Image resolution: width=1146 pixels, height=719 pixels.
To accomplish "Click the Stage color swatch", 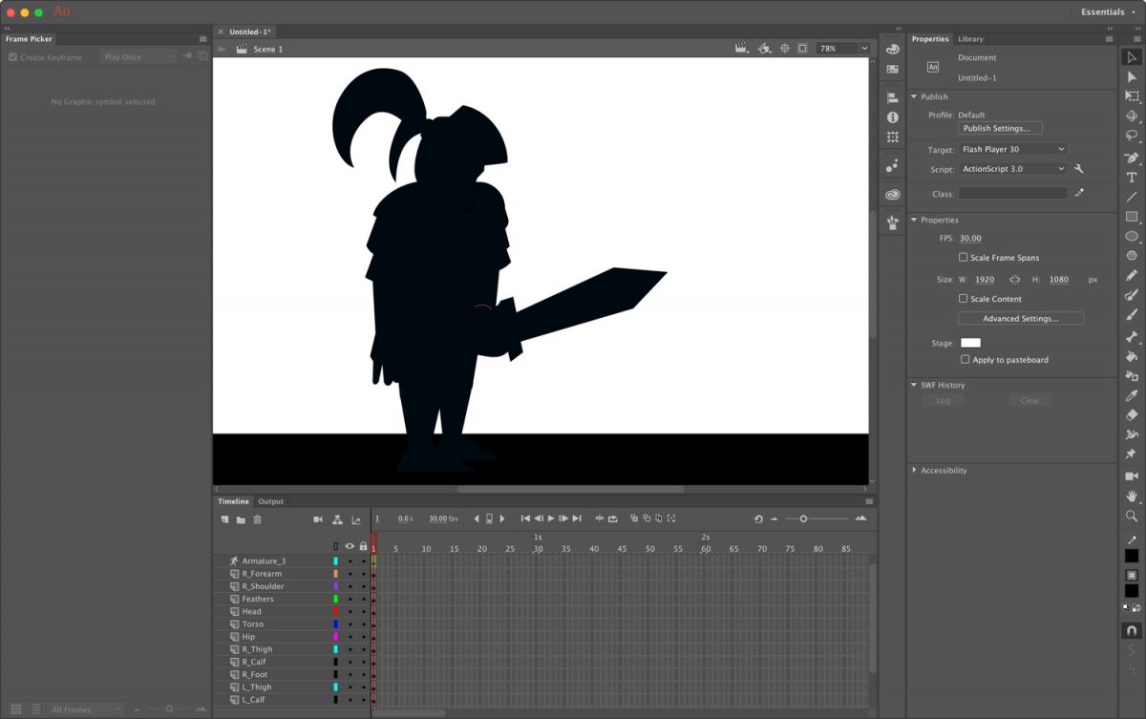I will coord(969,342).
